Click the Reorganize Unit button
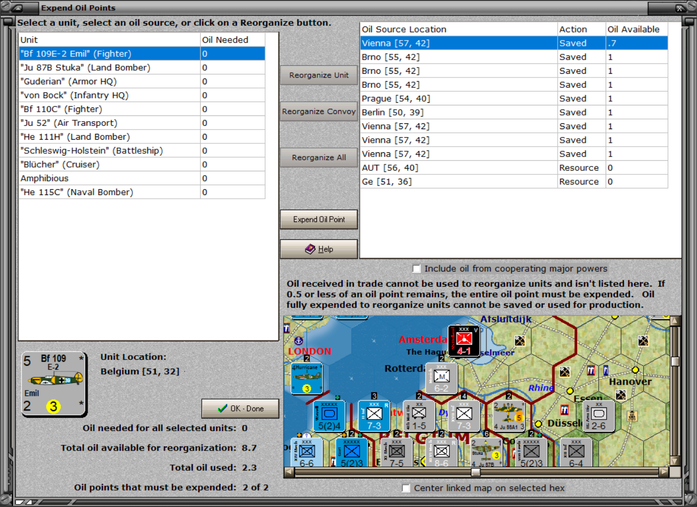This screenshot has height=507, width=697. click(319, 75)
